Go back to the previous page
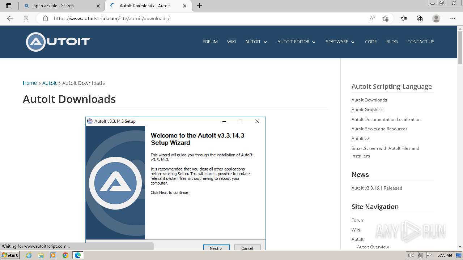This screenshot has width=463, height=260. [10, 18]
